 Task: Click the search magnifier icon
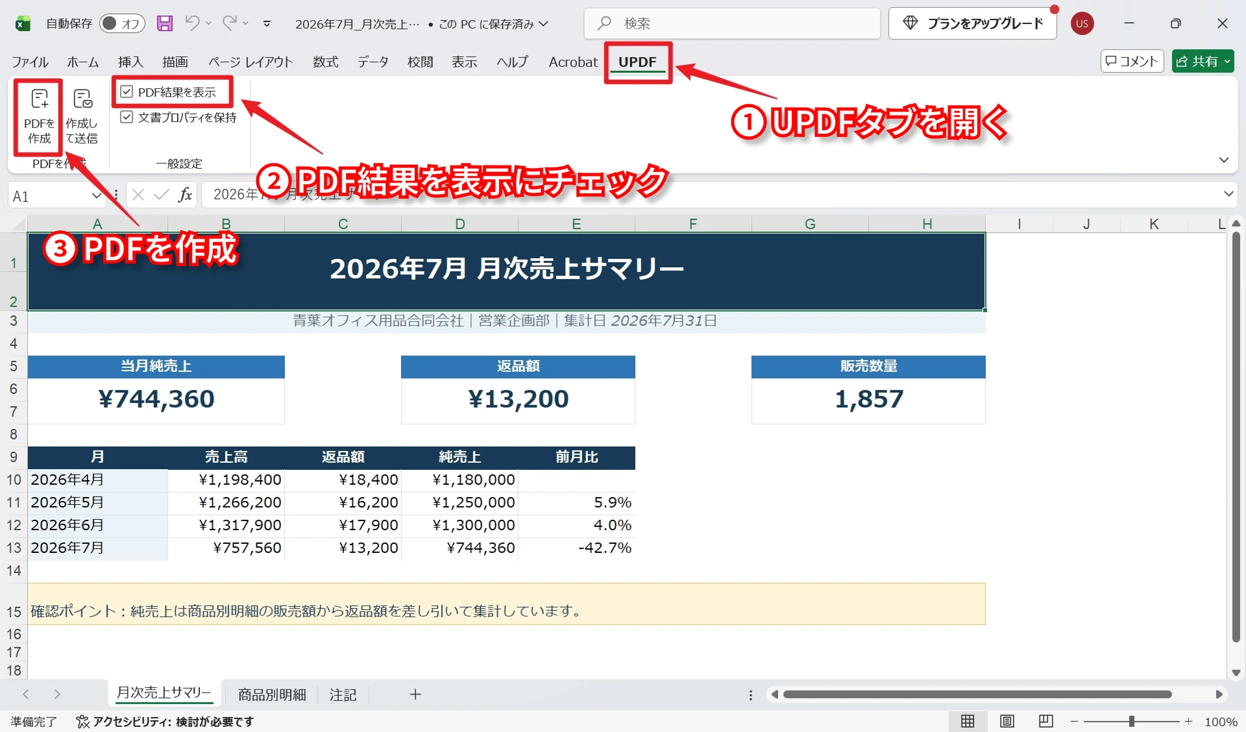604,23
